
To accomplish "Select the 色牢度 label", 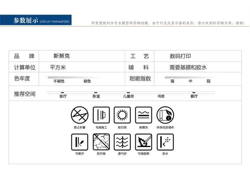I will [22, 79].
